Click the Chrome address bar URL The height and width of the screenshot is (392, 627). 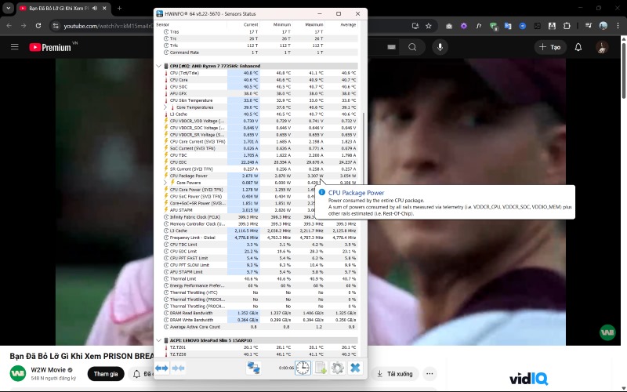click(108, 26)
